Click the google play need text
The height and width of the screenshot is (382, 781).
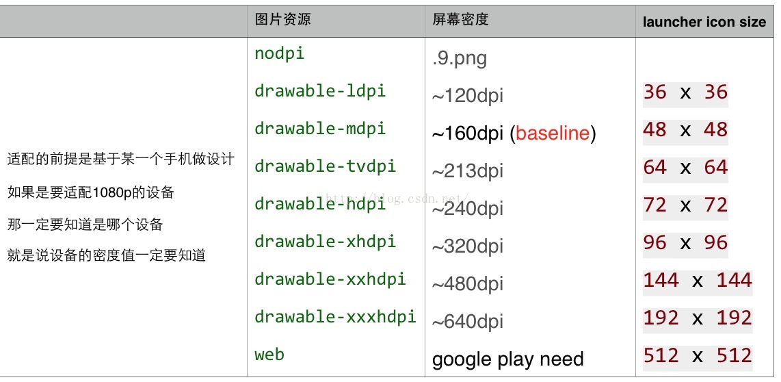(507, 359)
